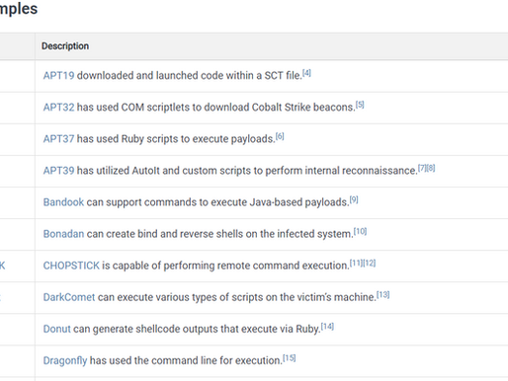Screen dimensions: 508x381
Task: Open the APT39 link
Action: click(x=58, y=171)
